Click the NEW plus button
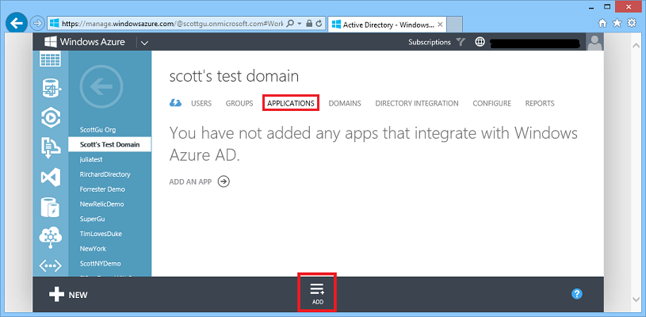646x317 pixels. coord(68,294)
